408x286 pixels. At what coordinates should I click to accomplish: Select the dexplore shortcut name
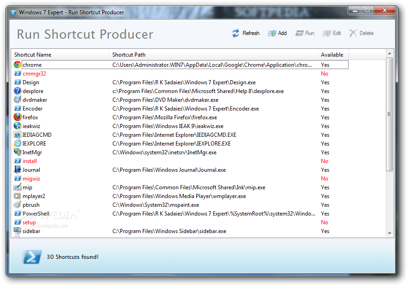pos(33,91)
